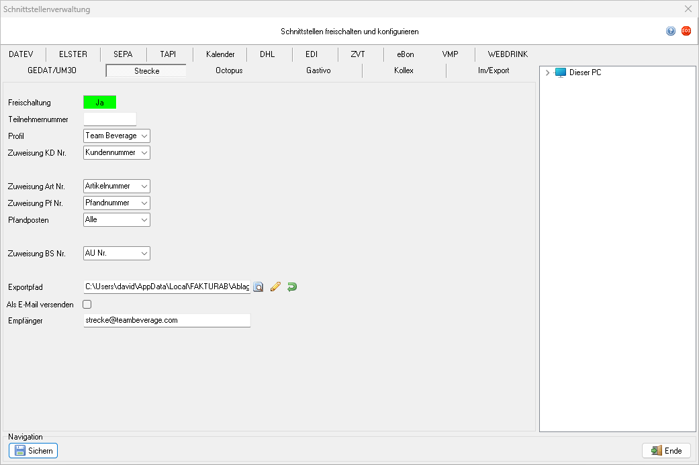Click into the Teilnehmernummer input field
Viewport: 699px width, 465px height.
pyautogui.click(x=109, y=119)
